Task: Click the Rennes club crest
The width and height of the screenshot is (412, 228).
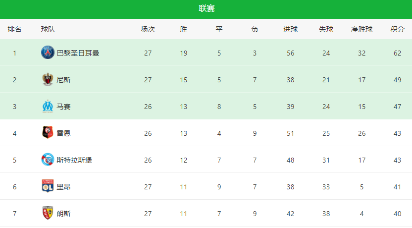Action: tap(48, 133)
